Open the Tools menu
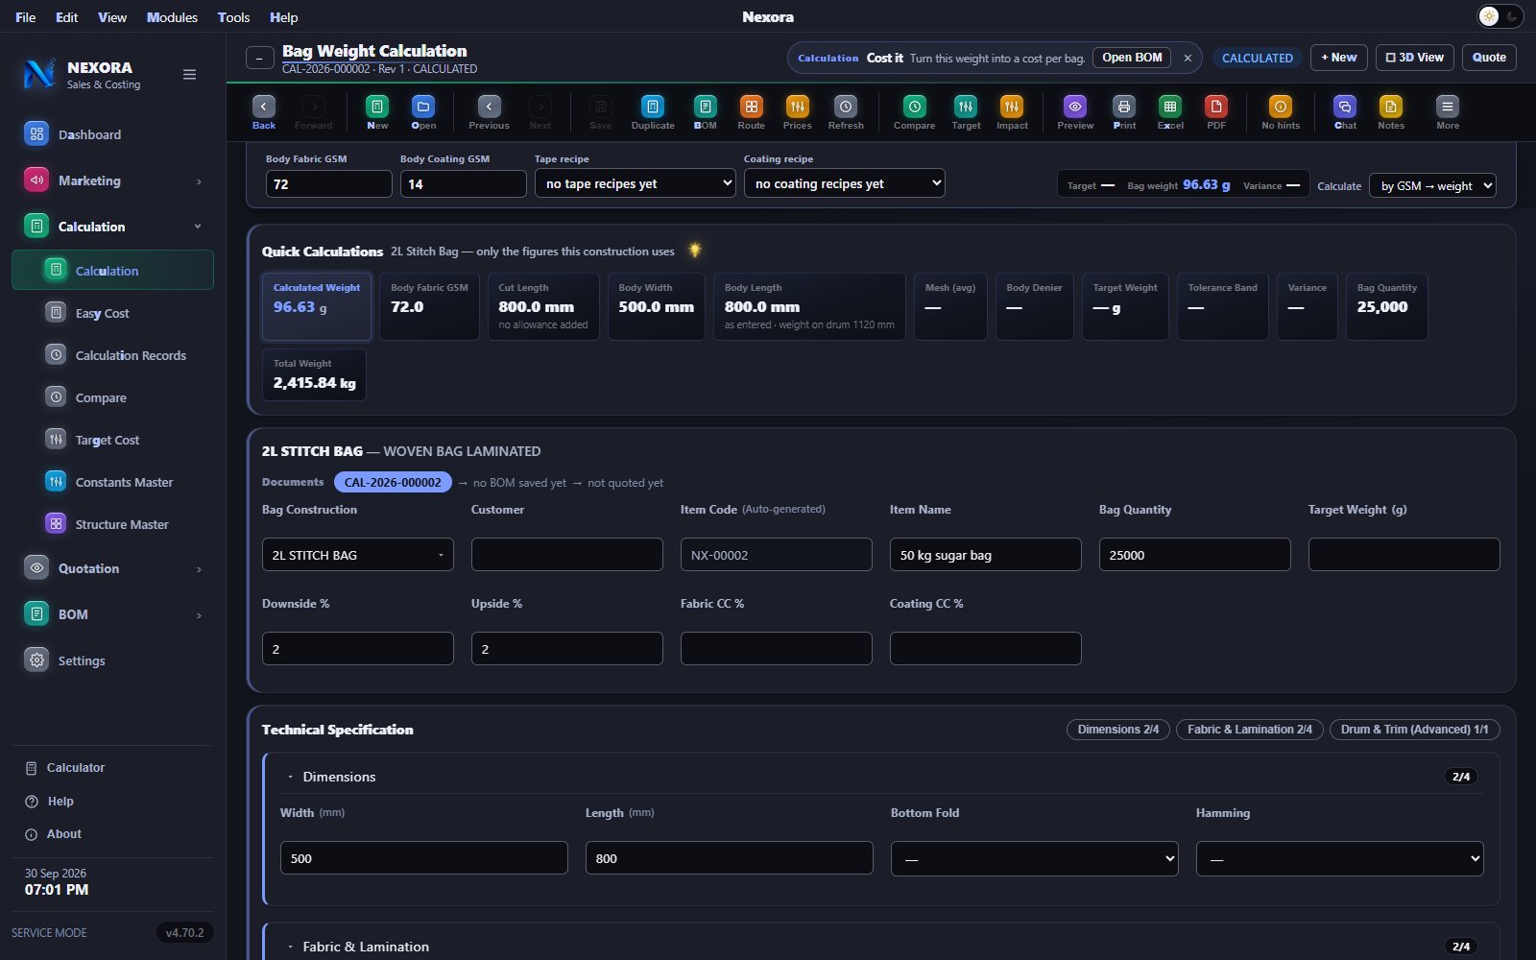1536x960 pixels. click(233, 17)
